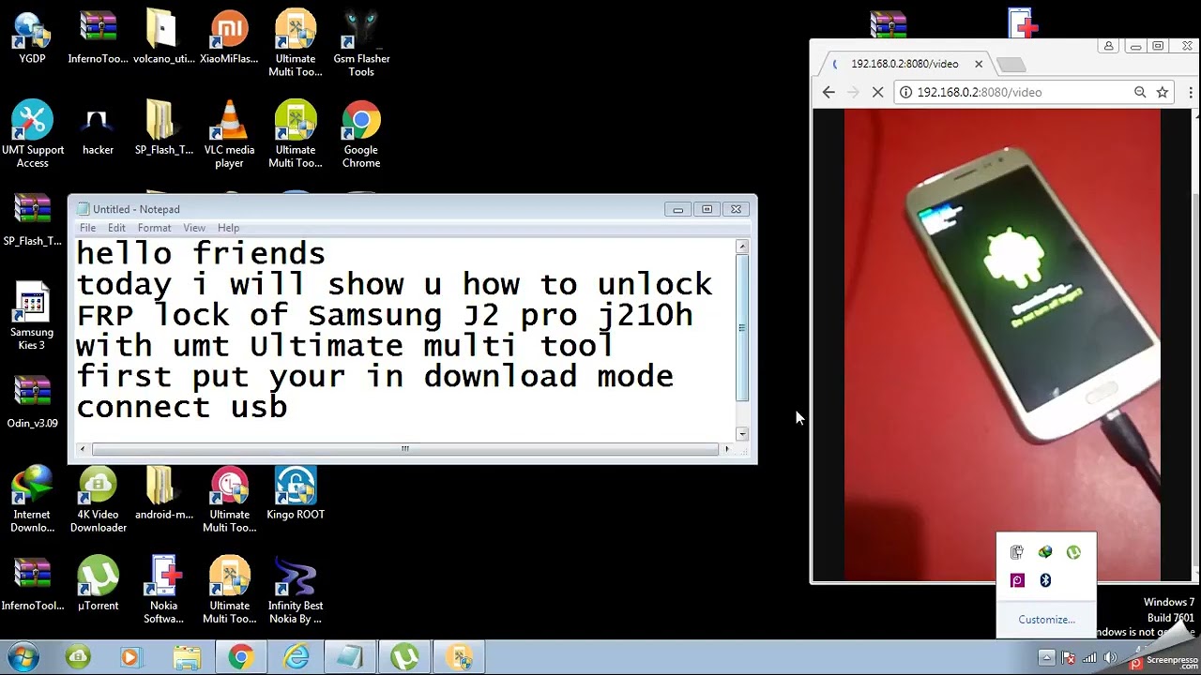Open the Notepad View menu
1201x675 pixels.
(194, 228)
